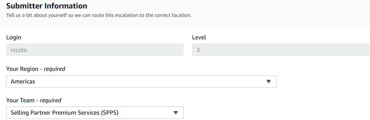Expand the Your Team dropdown
370x120 pixels.
coord(95,113)
